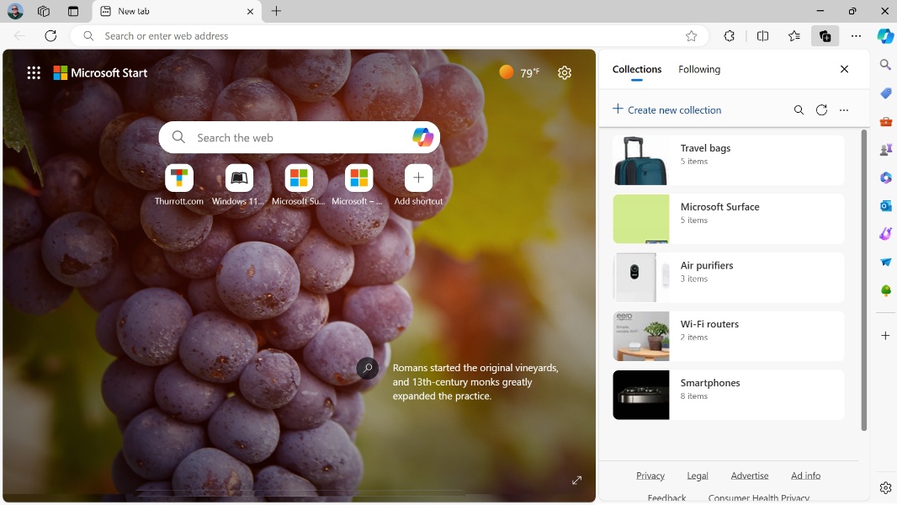Open the weather widget showing 79 degrees
Viewport: 897px width, 505px height.
tap(518, 72)
